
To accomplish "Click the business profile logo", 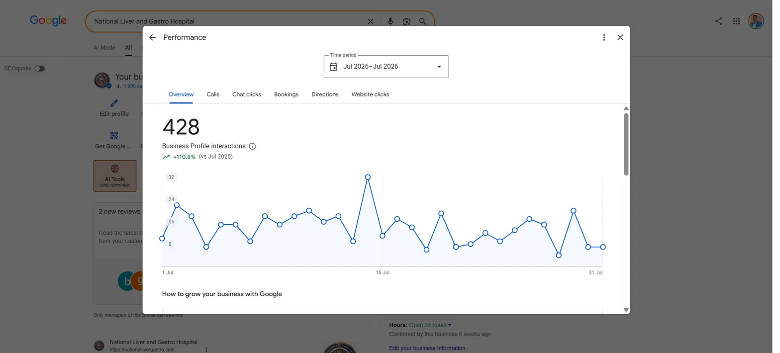I will point(102,81).
